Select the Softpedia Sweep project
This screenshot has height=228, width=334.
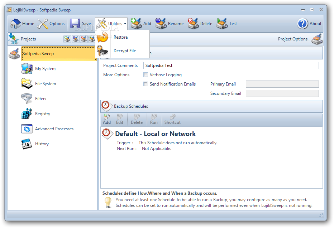pos(59,54)
